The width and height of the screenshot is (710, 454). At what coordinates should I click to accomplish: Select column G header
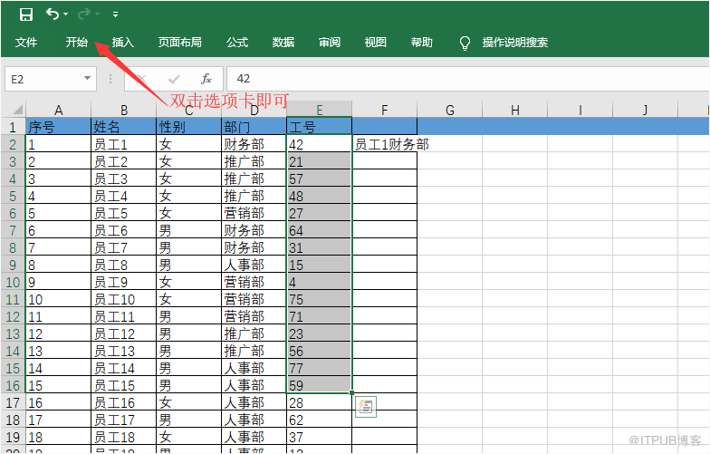tap(449, 111)
